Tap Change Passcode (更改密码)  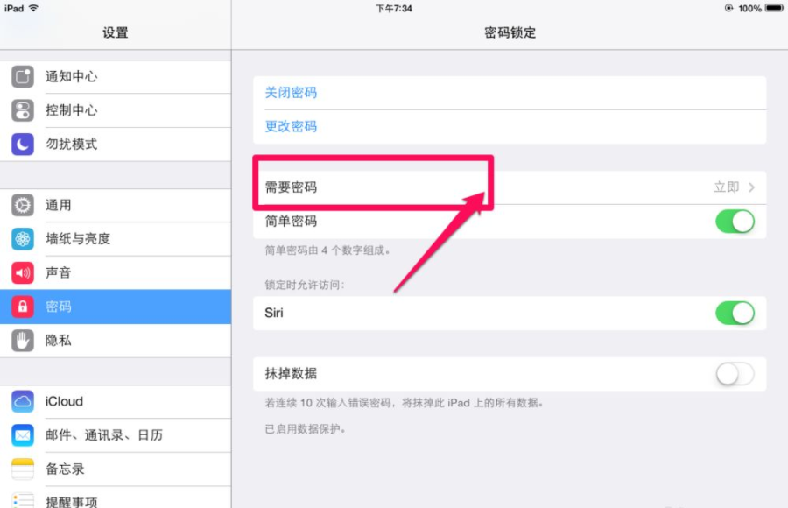click(291, 126)
